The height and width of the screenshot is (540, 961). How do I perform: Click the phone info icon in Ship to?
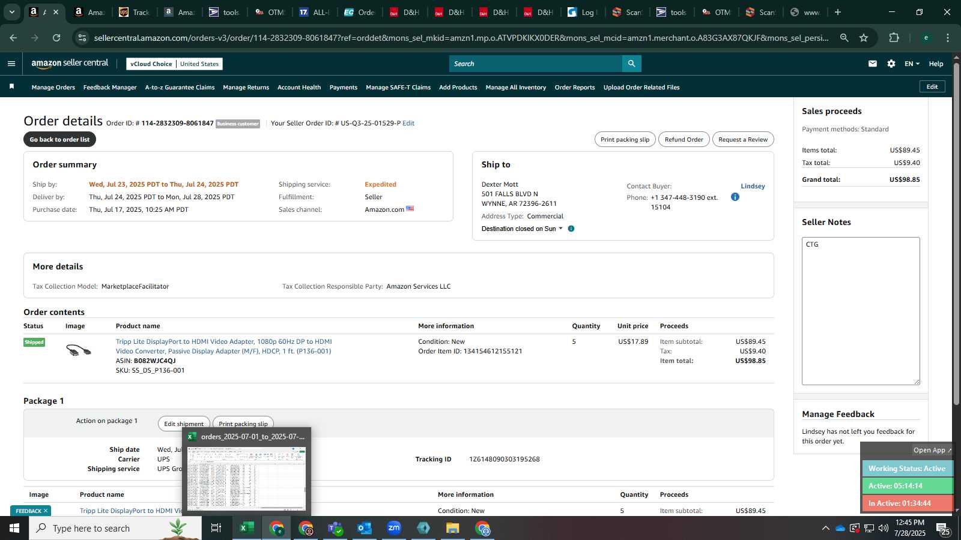point(735,197)
